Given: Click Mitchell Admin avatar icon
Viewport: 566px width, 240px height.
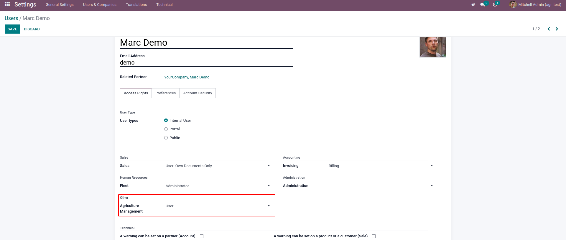Looking at the screenshot, I should 513,5.
